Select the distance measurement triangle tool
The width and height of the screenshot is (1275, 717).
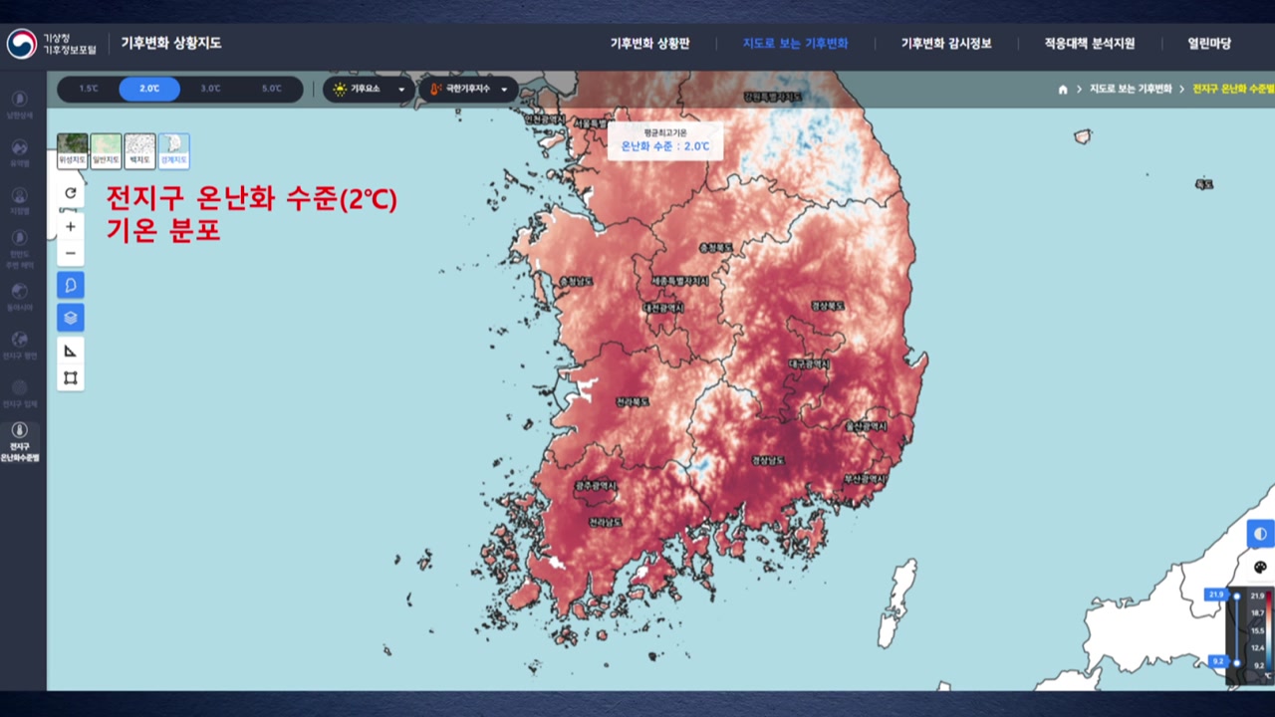[71, 351]
